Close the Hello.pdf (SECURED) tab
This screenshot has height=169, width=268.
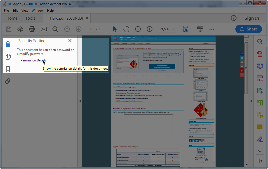[x=87, y=18]
